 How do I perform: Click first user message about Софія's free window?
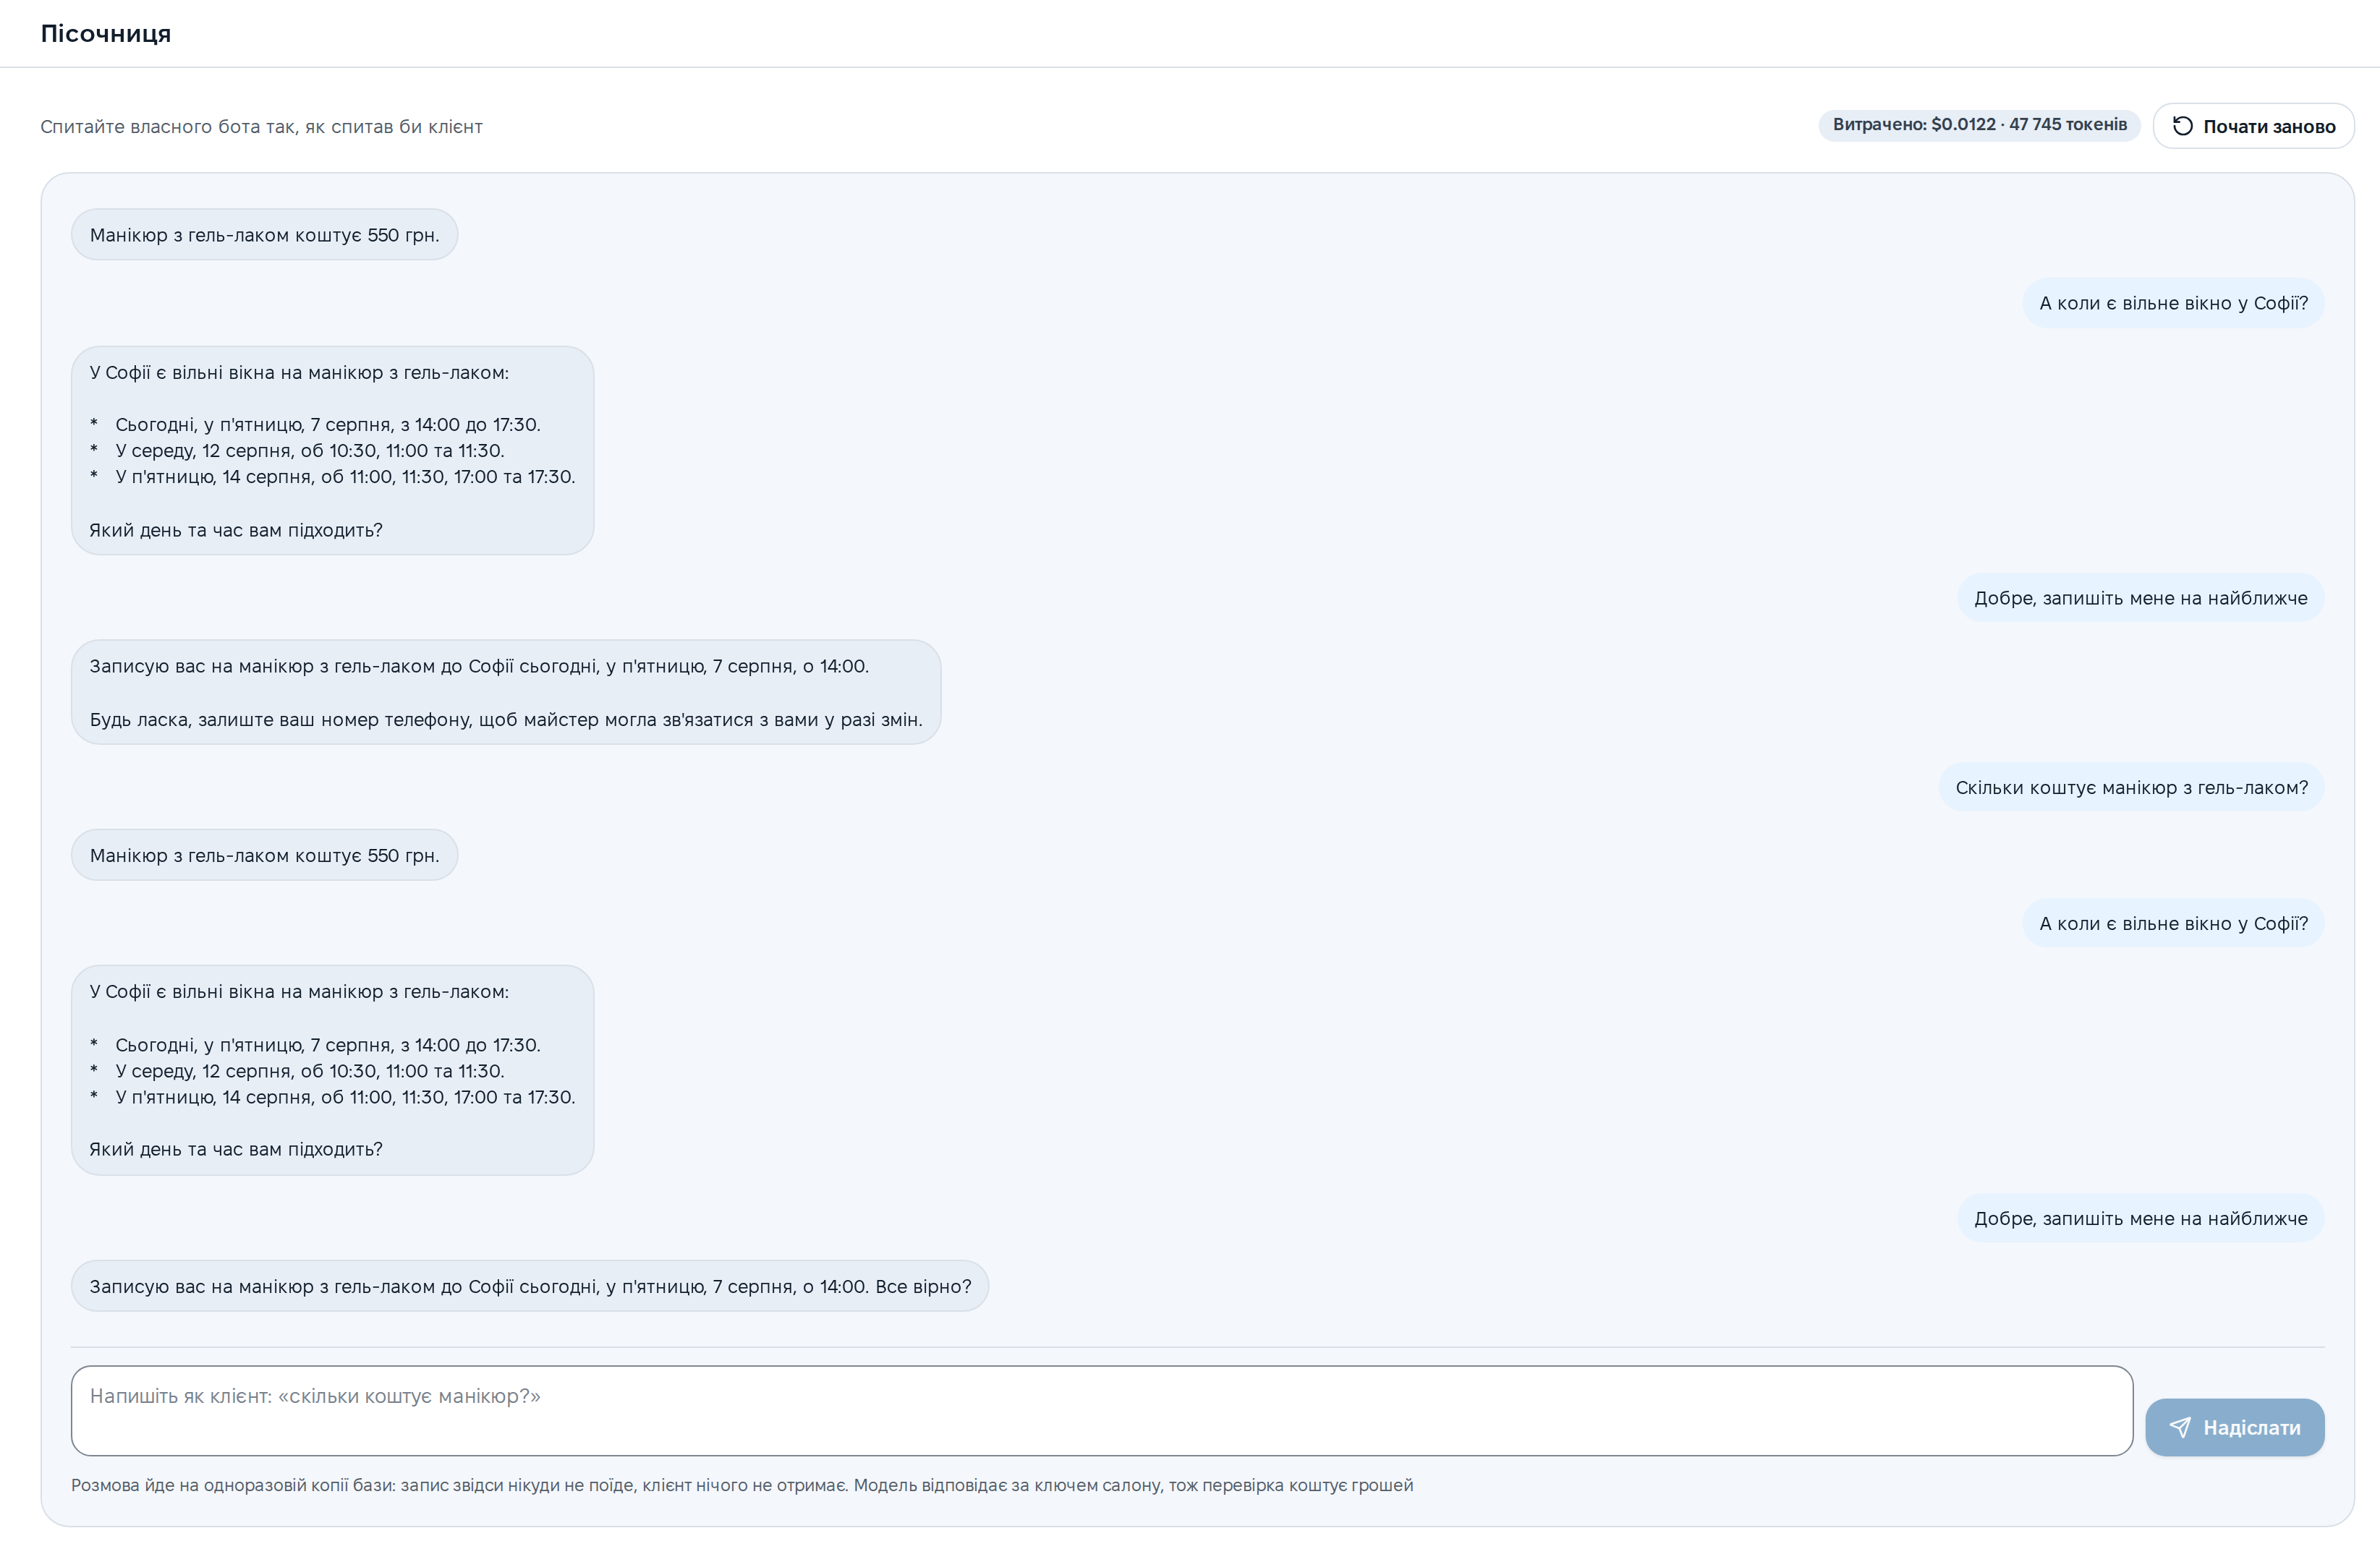click(2173, 303)
